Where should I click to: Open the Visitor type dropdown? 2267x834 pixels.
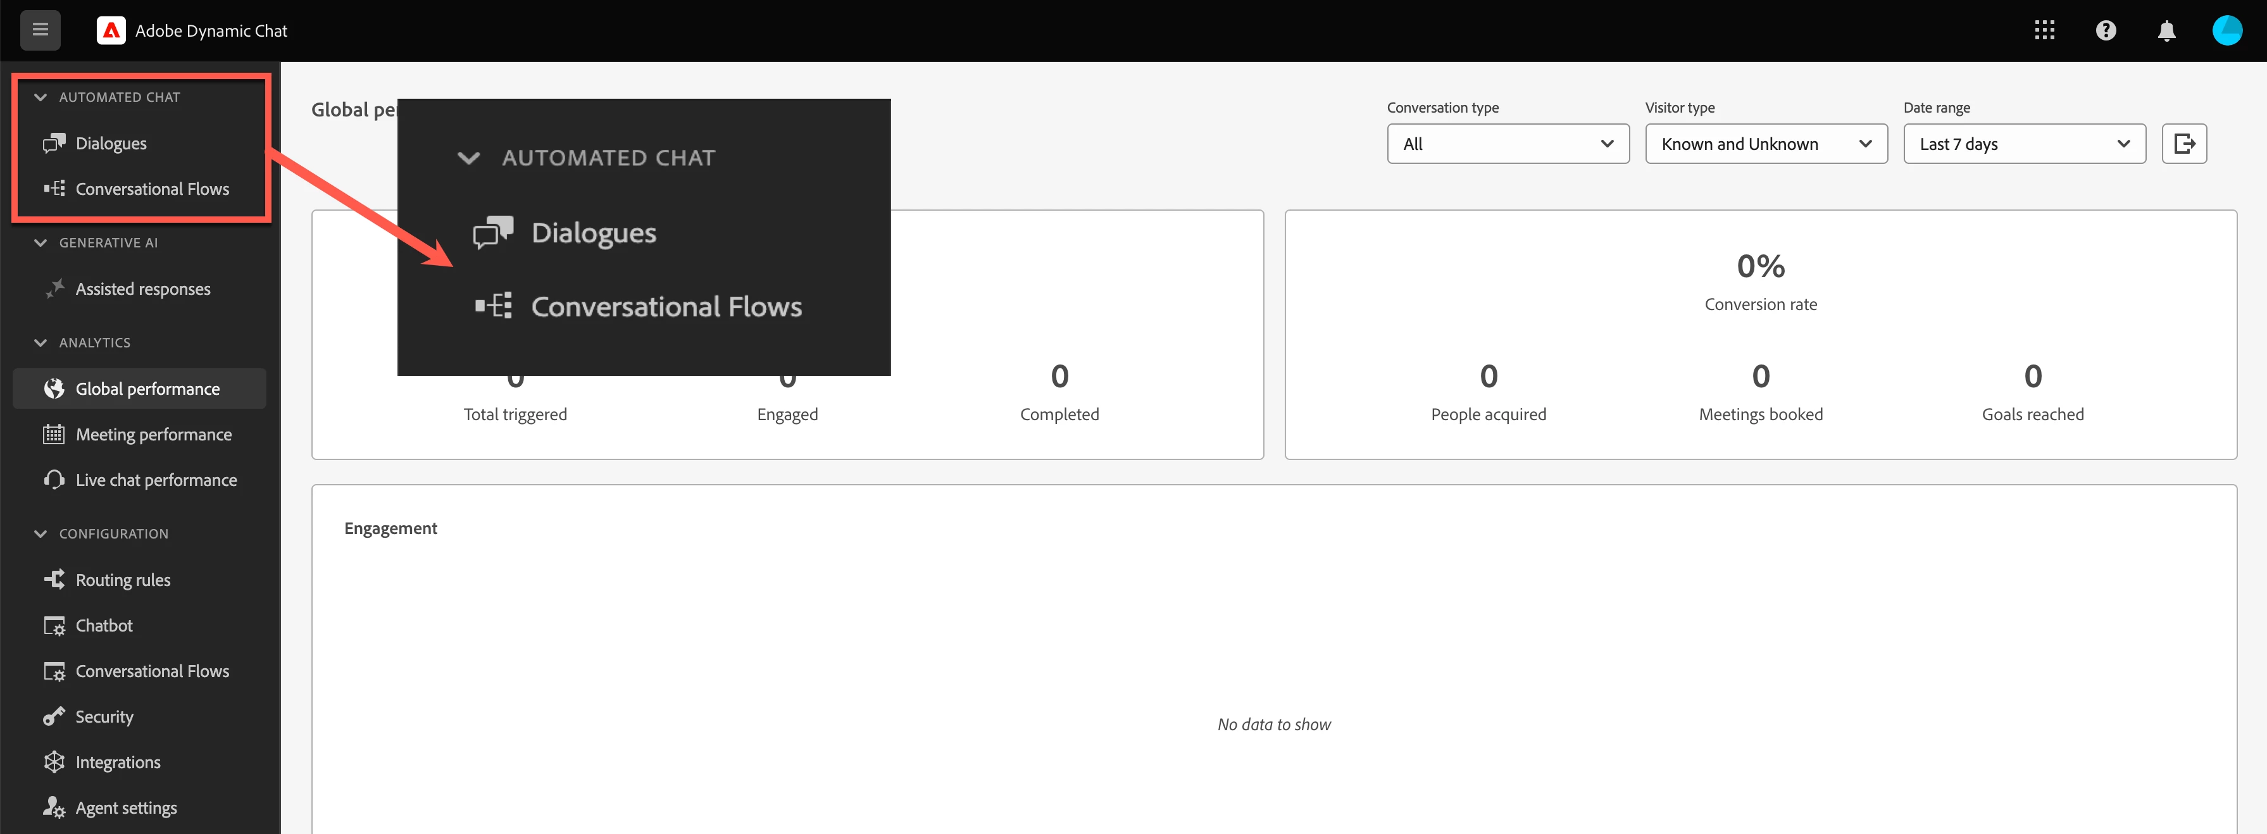(x=1765, y=144)
